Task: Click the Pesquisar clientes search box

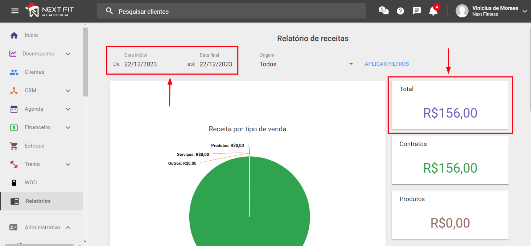Action: (x=231, y=11)
